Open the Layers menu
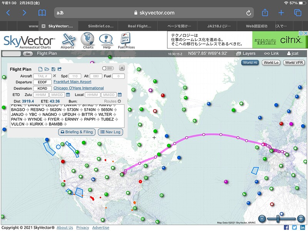308x231 pixels. (246, 54)
